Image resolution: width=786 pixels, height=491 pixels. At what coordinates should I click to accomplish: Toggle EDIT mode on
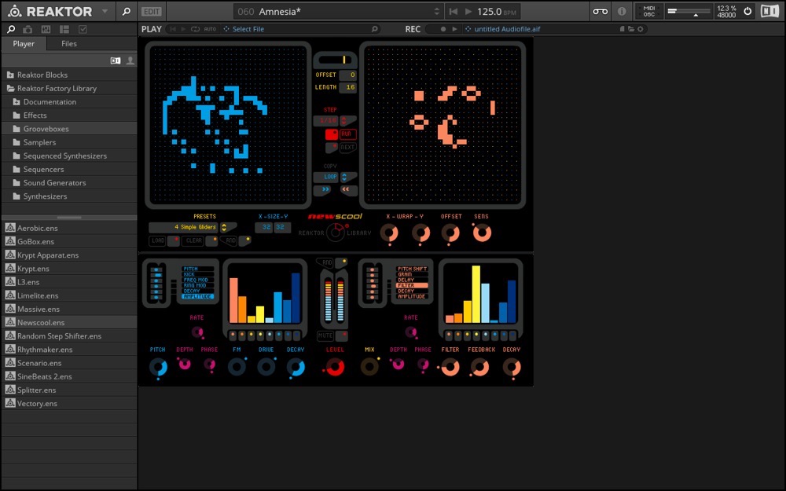tap(152, 11)
